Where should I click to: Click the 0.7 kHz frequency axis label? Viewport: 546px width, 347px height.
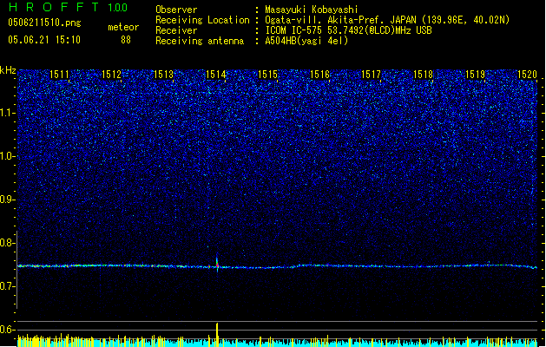tap(8, 286)
